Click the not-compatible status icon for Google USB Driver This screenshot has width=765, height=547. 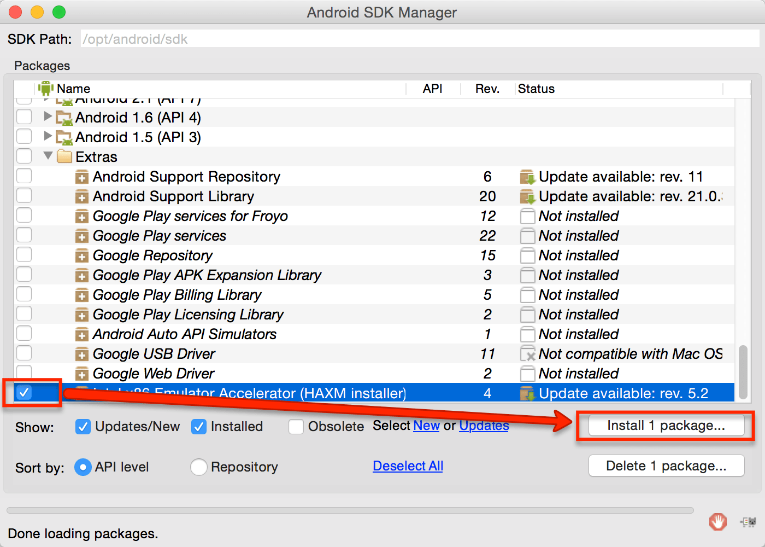pyautogui.click(x=527, y=354)
